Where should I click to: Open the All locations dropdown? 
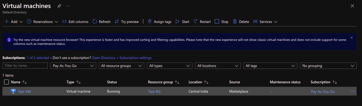tap(218, 66)
